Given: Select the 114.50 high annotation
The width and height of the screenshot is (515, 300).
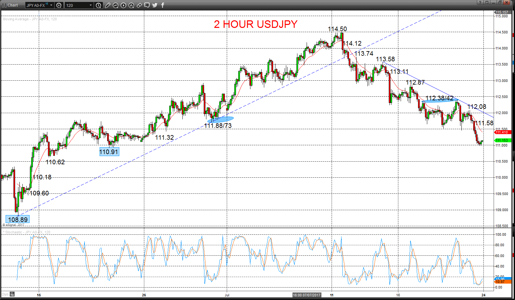Looking at the screenshot, I should (337, 29).
